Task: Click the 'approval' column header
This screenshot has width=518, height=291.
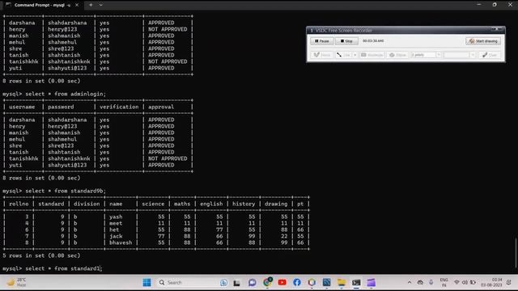Action: pyautogui.click(x=161, y=107)
